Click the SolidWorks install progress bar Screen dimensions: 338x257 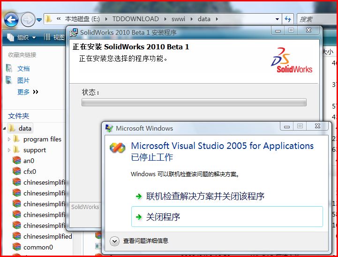pos(194,102)
